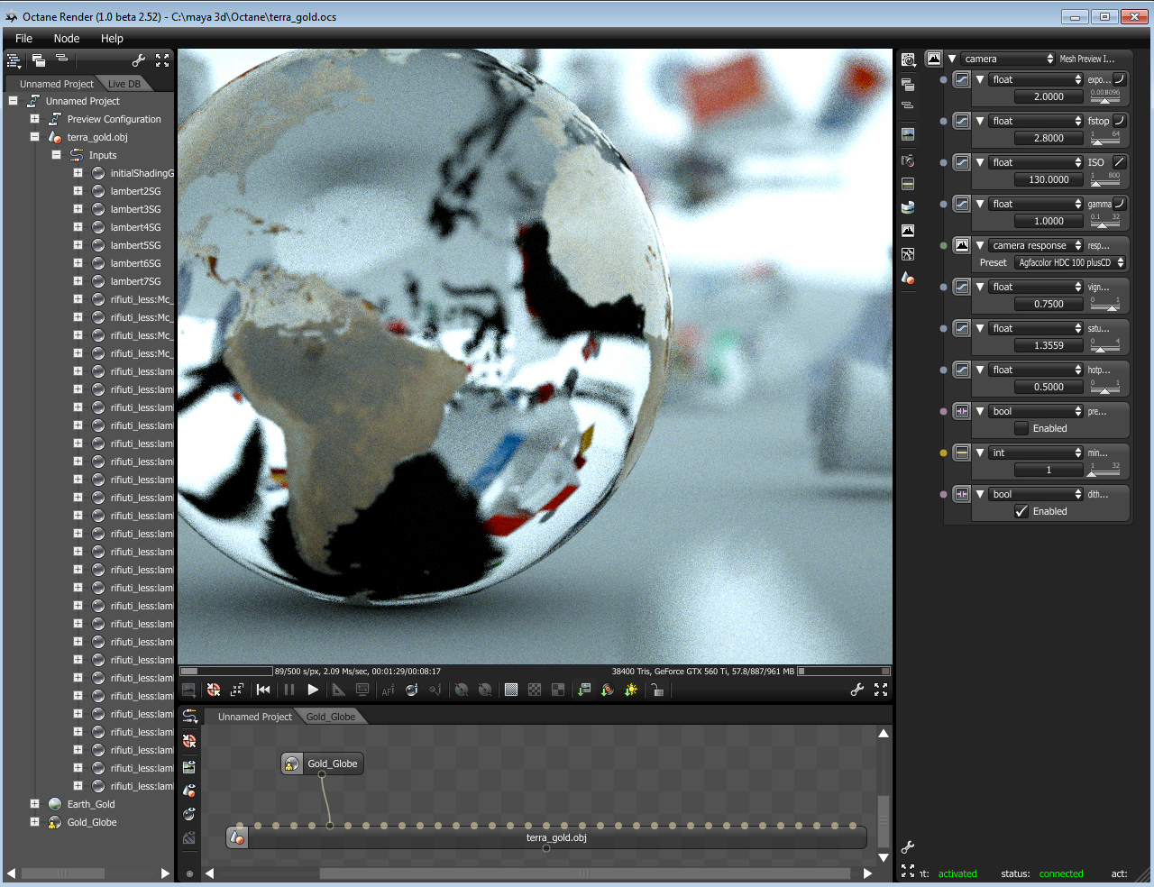The image size is (1154, 887).
Task: Open float type dropdown for ISO
Action: (1036, 162)
